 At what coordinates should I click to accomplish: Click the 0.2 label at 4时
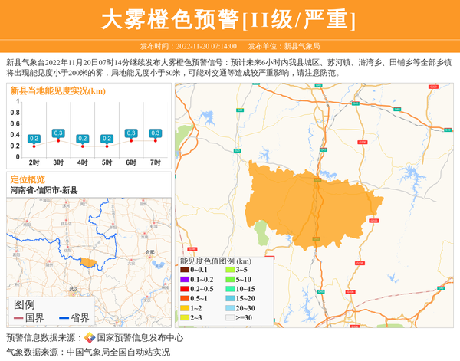point(82,139)
